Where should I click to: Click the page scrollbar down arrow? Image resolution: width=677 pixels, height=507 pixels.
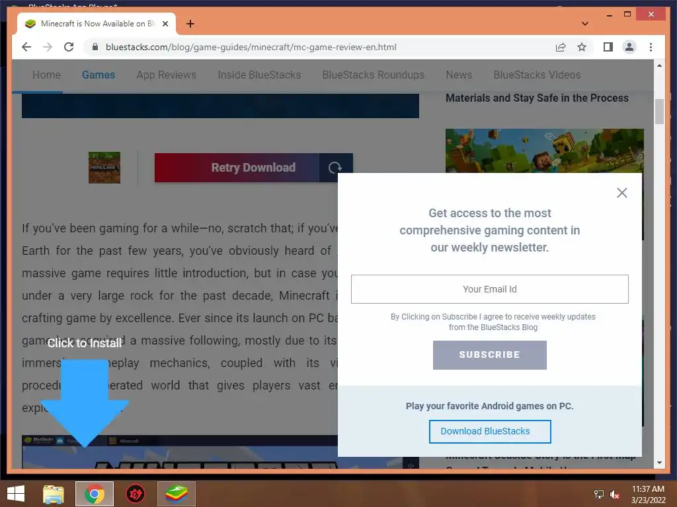659,463
